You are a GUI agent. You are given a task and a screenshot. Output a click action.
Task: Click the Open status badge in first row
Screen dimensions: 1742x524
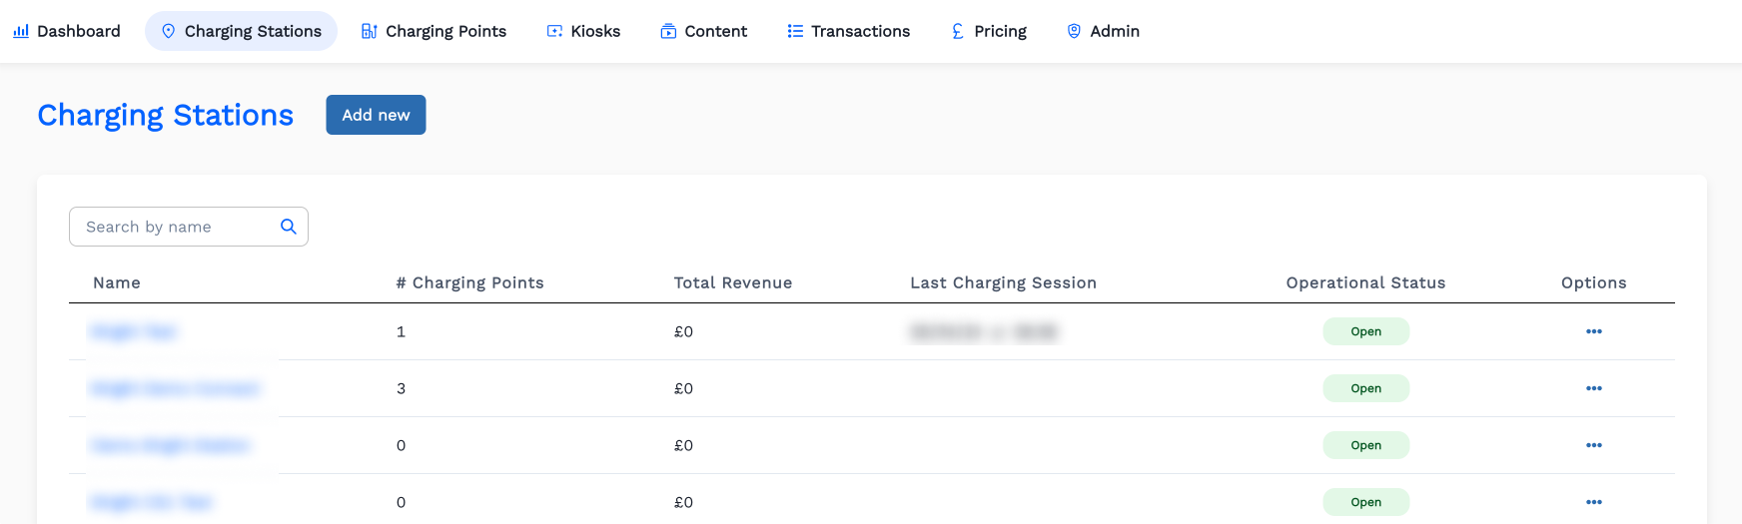[1365, 331]
